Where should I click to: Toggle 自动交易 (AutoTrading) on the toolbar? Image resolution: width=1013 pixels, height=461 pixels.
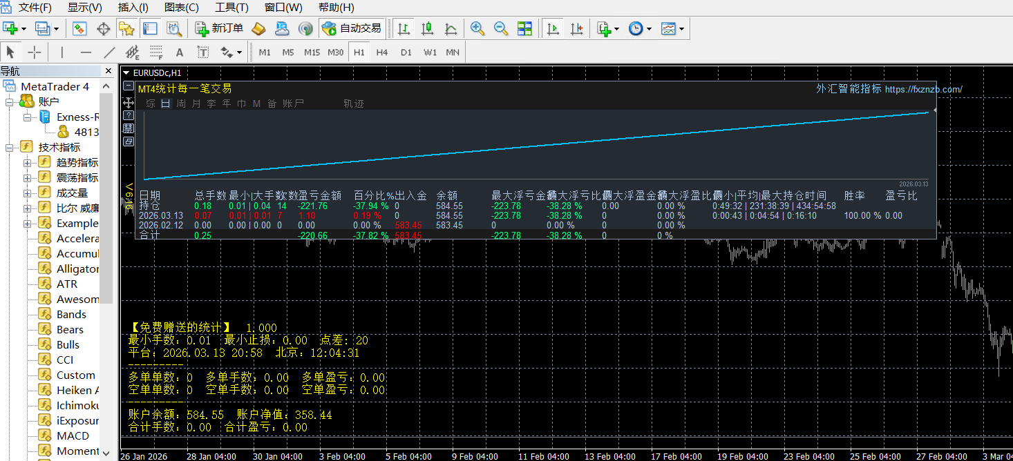pyautogui.click(x=352, y=28)
